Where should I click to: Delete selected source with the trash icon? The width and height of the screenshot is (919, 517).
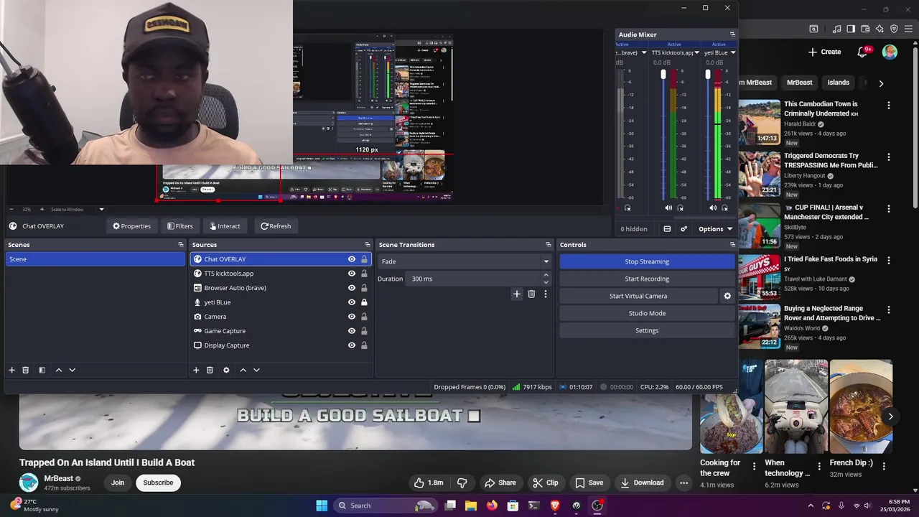pos(210,370)
